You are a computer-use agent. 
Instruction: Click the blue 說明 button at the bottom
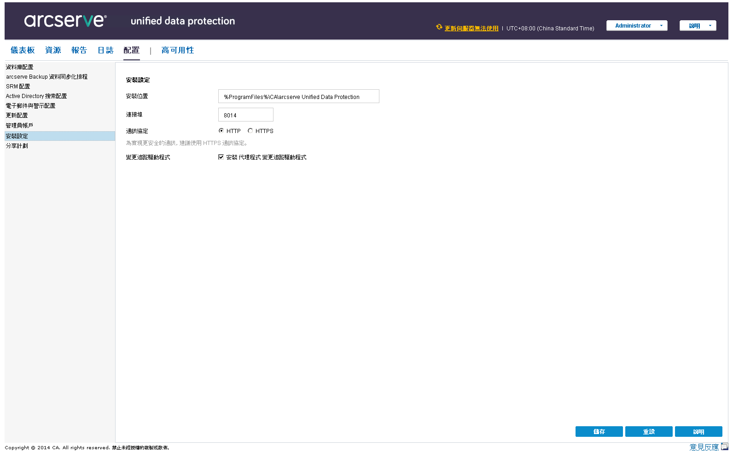[698, 432]
